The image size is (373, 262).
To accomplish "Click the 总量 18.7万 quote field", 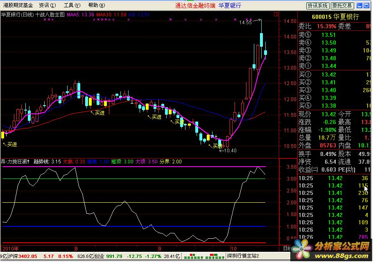I will point(317,138).
